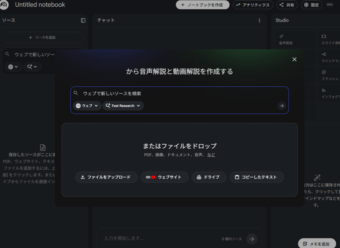Viewport: 340px width, 248px height.
Task: Open the ウェブ source type dropdown
Action: 87,106
